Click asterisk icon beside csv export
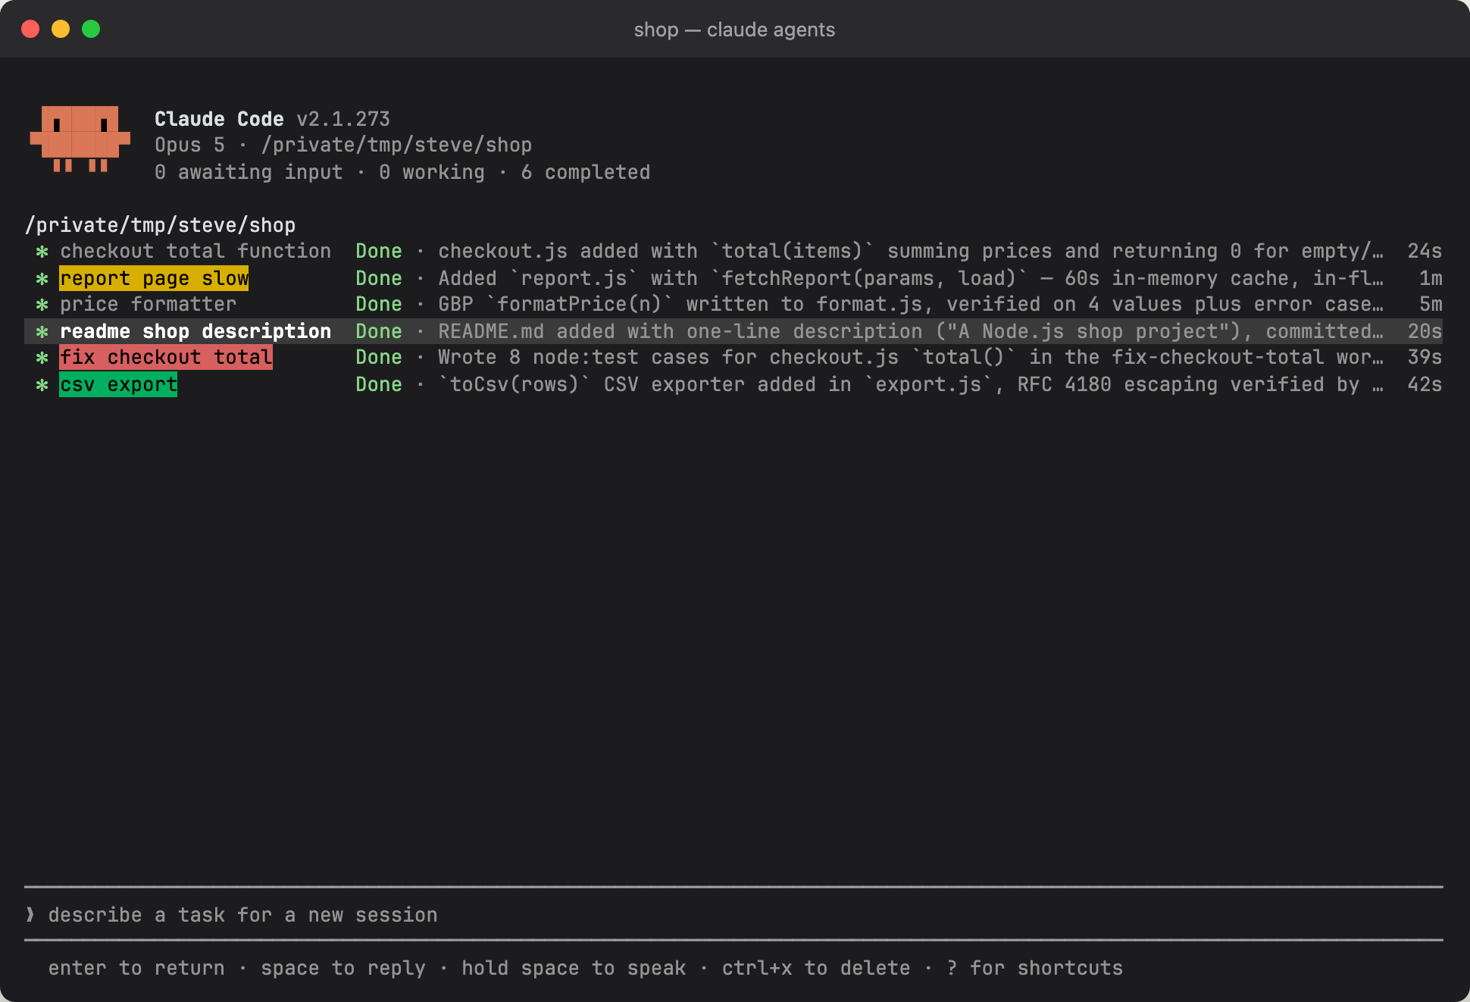The image size is (1470, 1002). click(42, 385)
